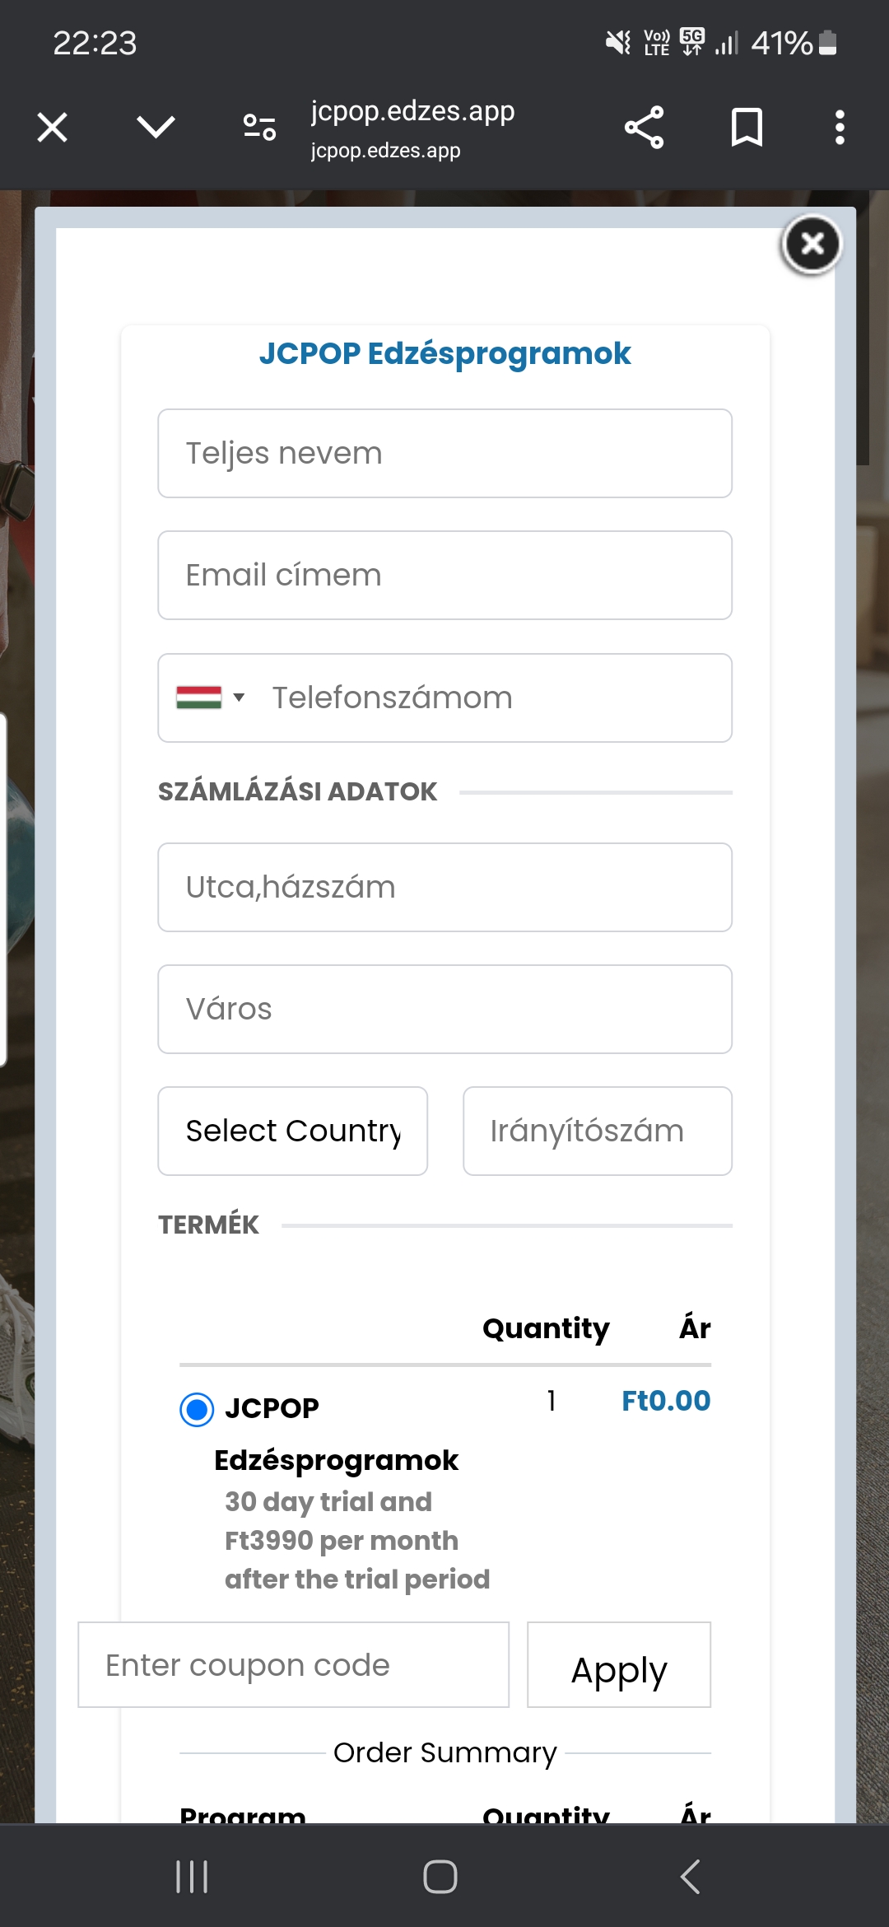The height and width of the screenshot is (1927, 889).
Task: Open the phone country flag dropdown
Action: [x=211, y=698]
